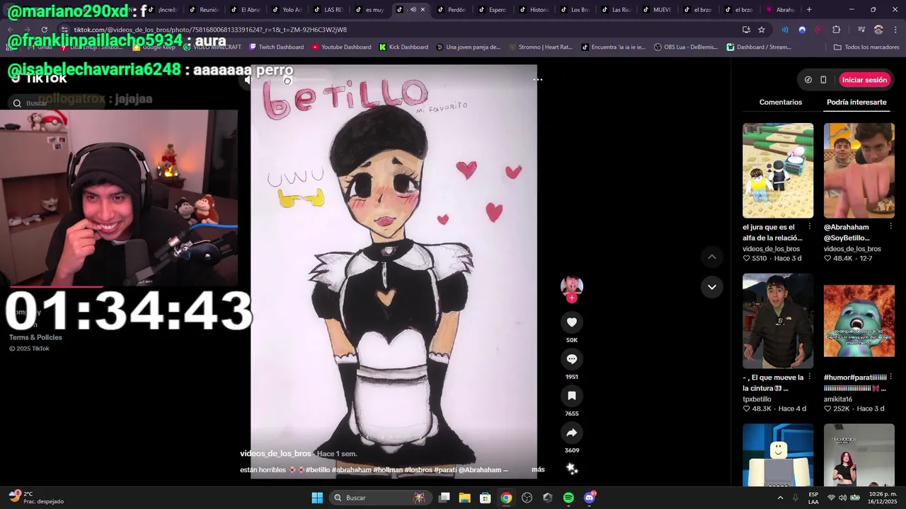Select the Podría interesarte tab
The width and height of the screenshot is (906, 509).
click(x=856, y=103)
